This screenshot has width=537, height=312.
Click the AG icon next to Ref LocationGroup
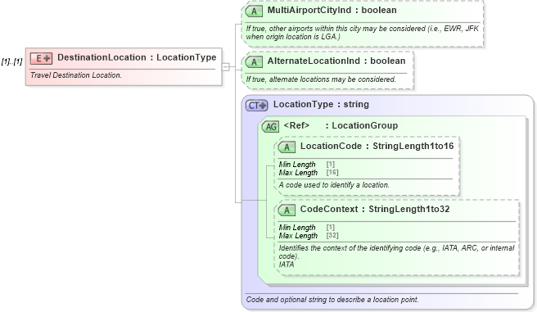(x=271, y=127)
